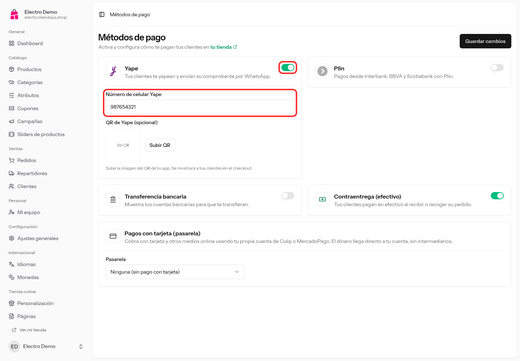Click the Campañas megaphone icon
520x361 pixels.
12,121
